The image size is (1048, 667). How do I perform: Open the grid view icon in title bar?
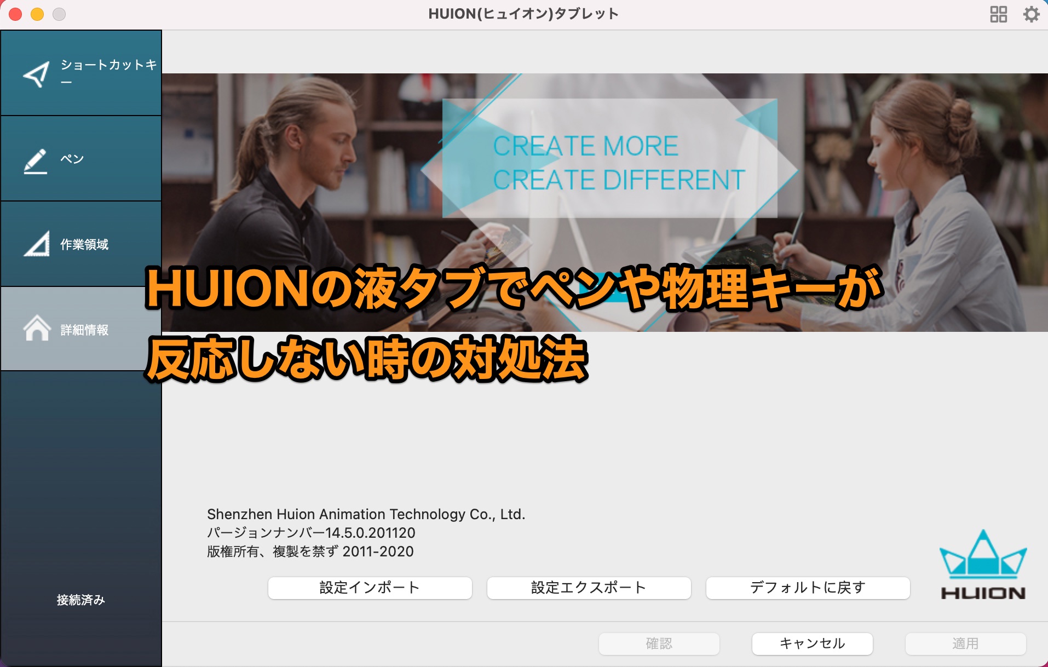(998, 14)
